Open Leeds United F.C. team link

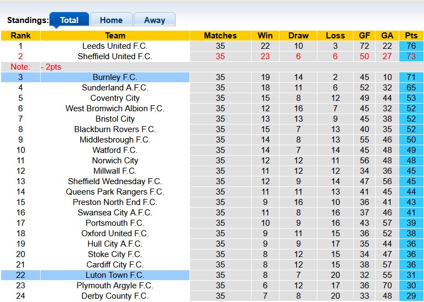click(115, 46)
